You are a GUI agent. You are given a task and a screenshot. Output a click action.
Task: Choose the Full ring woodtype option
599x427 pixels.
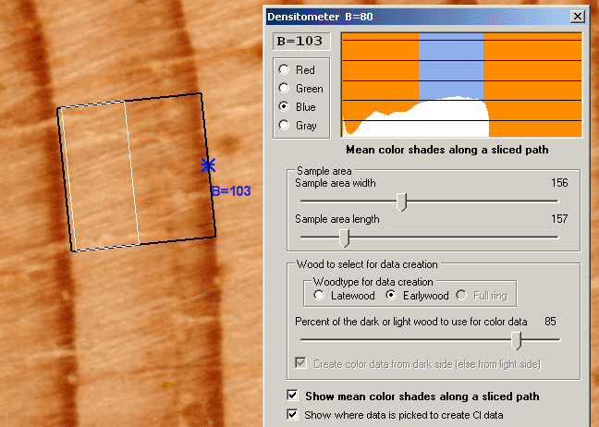pyautogui.click(x=461, y=295)
